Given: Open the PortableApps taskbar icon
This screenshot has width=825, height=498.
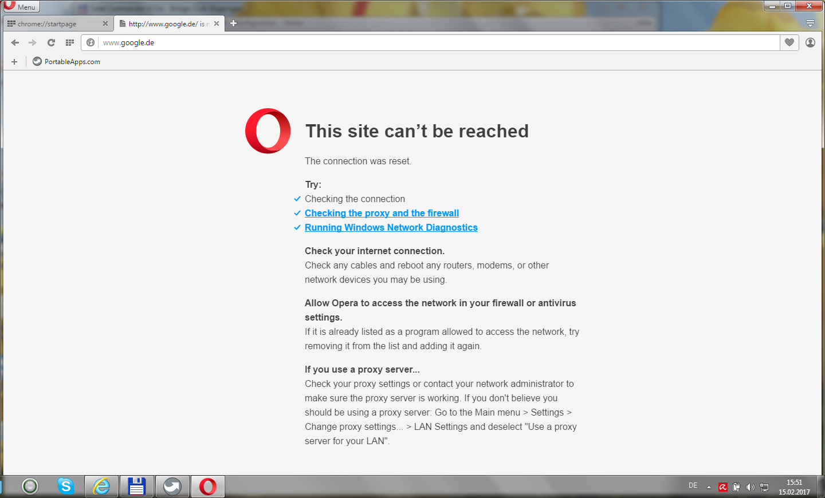Looking at the screenshot, I should pyautogui.click(x=172, y=487).
